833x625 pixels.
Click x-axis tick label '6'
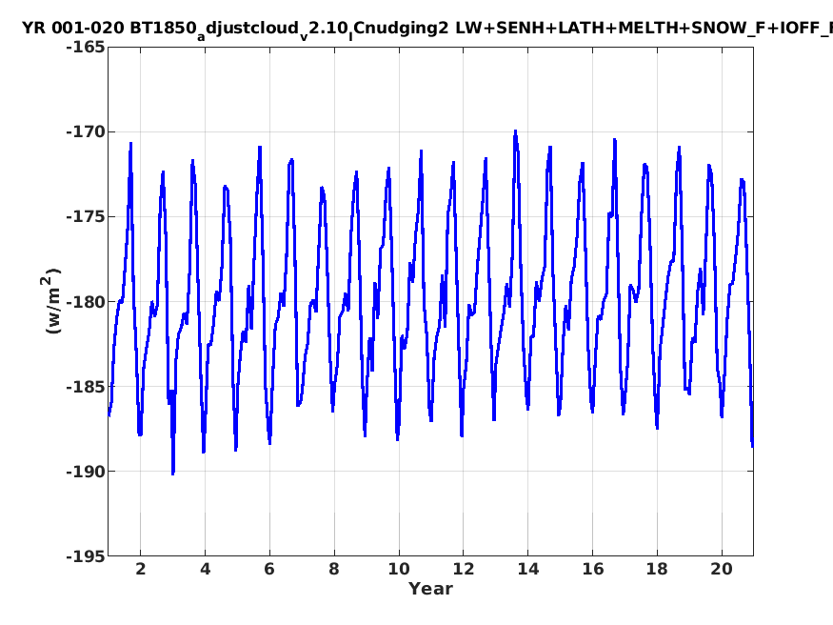point(269,569)
